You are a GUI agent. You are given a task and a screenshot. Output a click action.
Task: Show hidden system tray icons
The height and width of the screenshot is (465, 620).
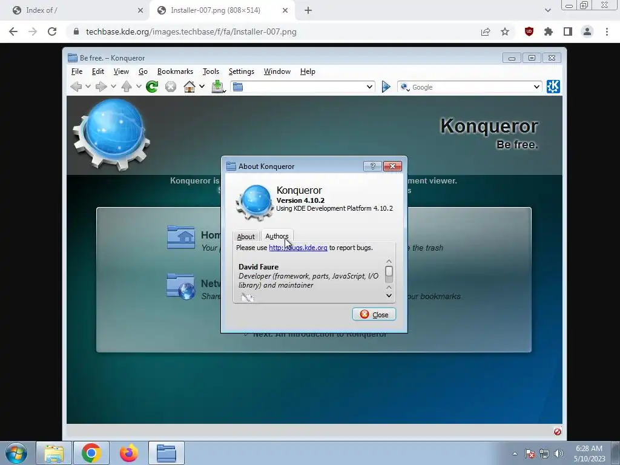[515, 453]
